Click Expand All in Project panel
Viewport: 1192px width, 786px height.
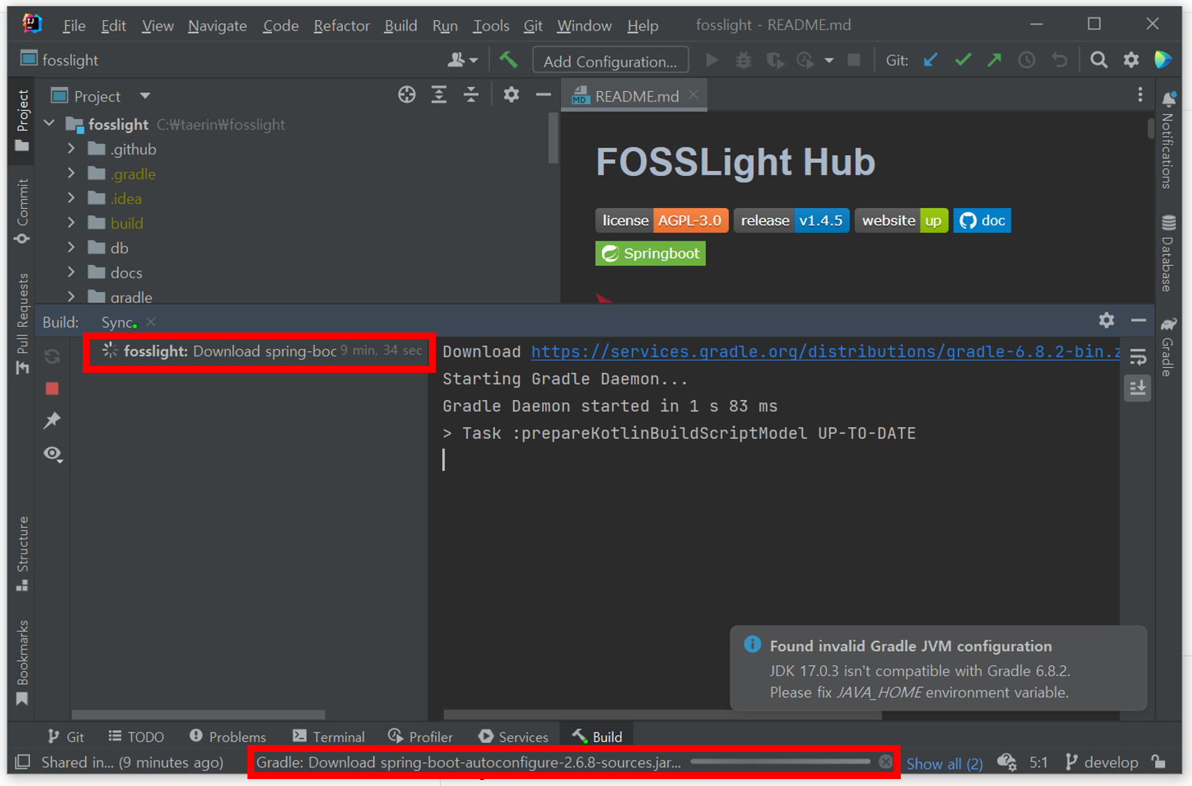[x=439, y=95]
